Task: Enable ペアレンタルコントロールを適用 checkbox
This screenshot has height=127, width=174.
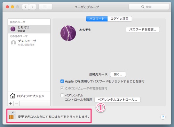Action: [x=62, y=95]
